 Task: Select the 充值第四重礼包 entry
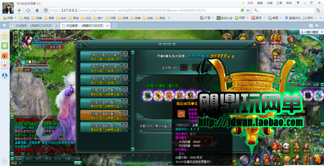(104, 127)
